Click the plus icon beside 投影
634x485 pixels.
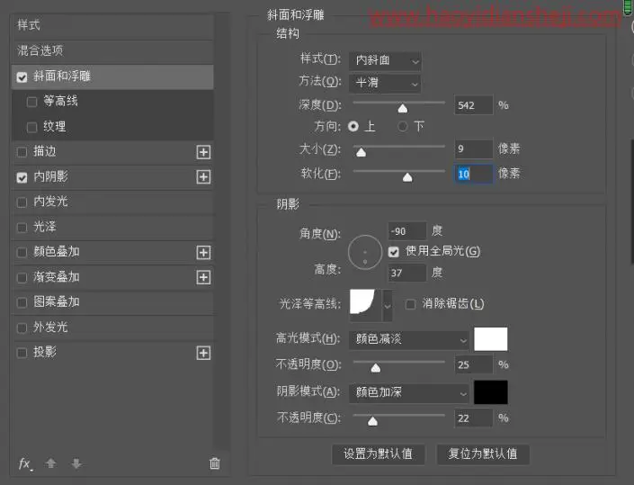coord(203,353)
